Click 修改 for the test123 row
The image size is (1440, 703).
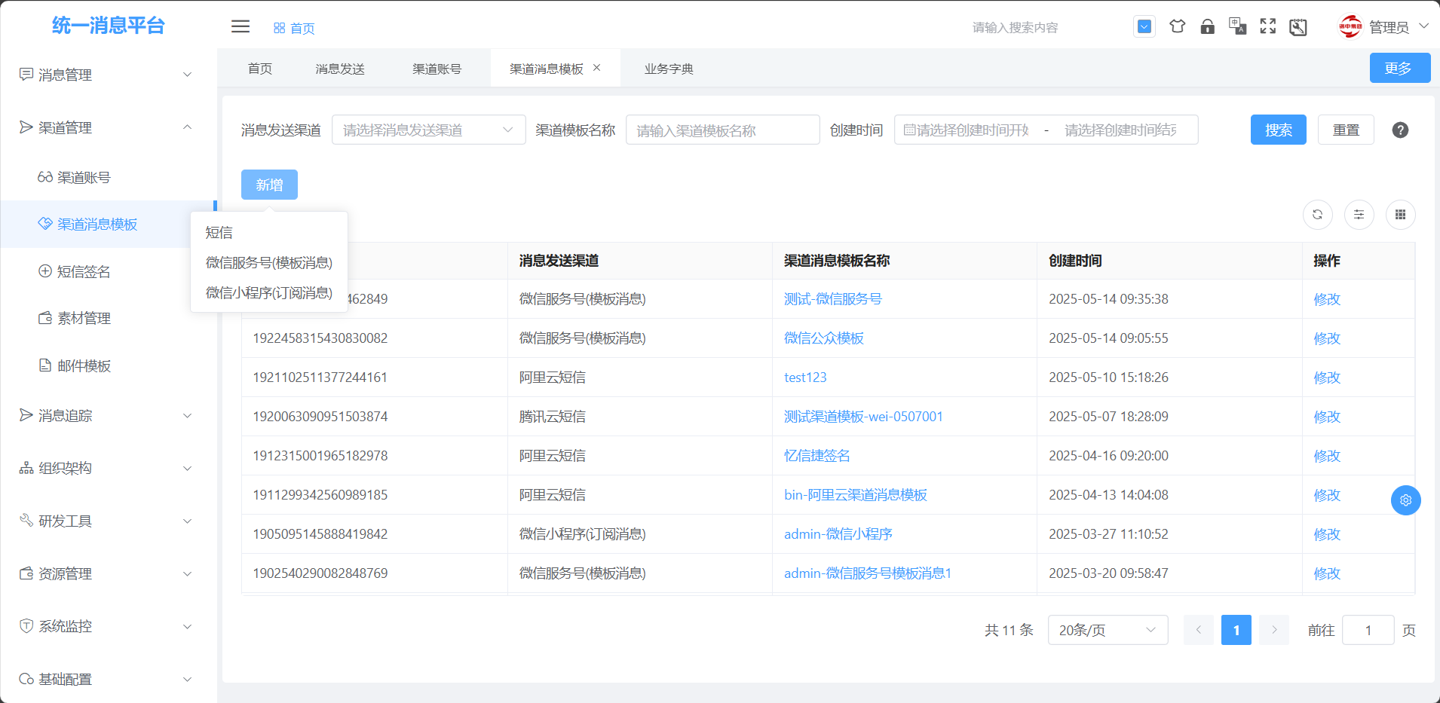tap(1327, 377)
